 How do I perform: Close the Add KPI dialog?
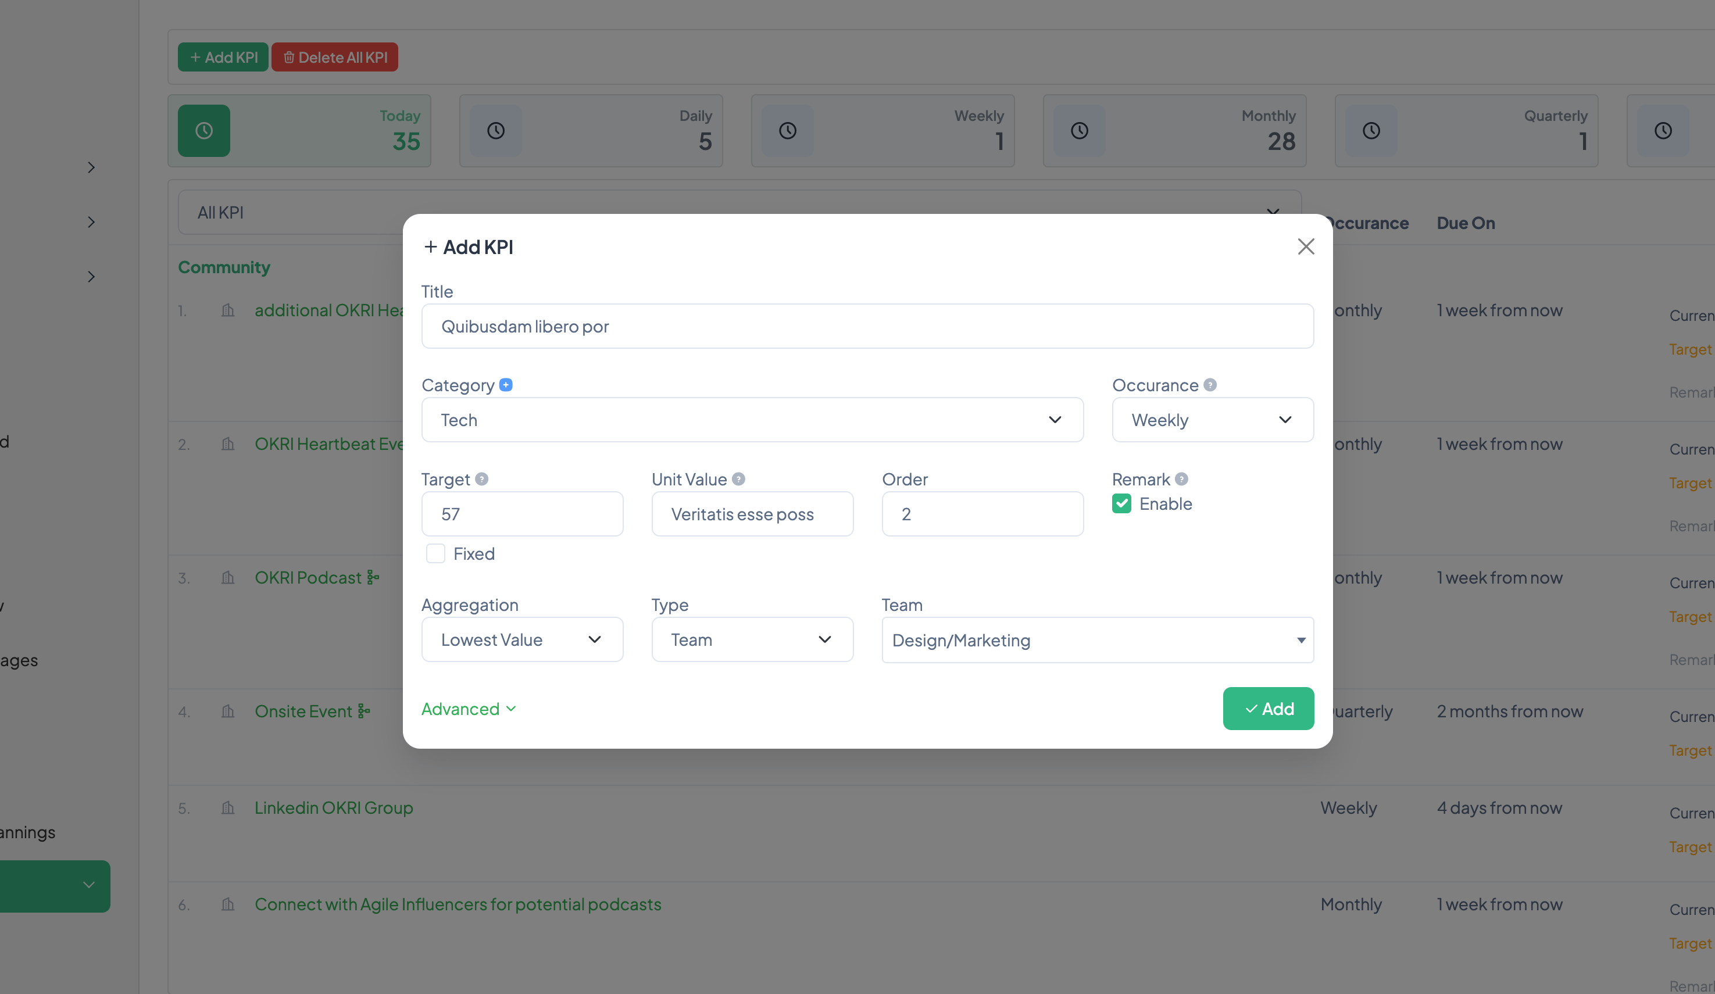pyautogui.click(x=1305, y=246)
